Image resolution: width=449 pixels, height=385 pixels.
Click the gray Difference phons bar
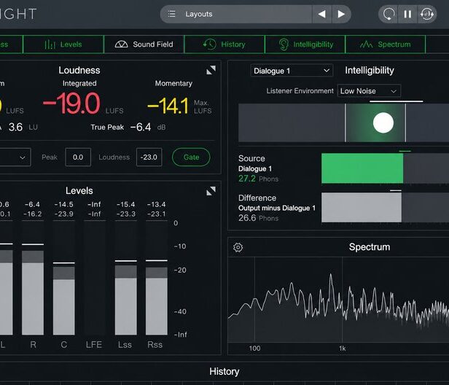(362, 207)
